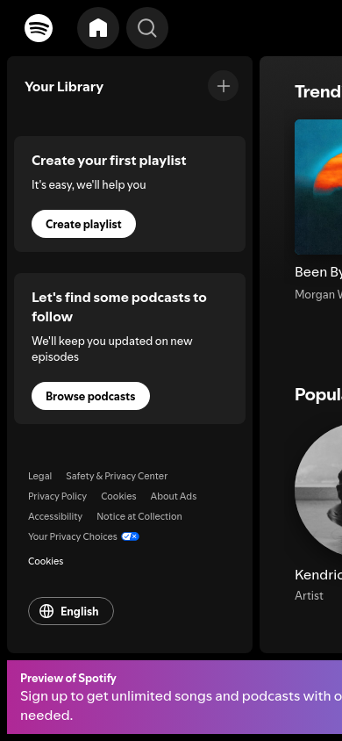The width and height of the screenshot is (342, 741).
Task: Open Search with the magnifier icon
Action: (147, 28)
